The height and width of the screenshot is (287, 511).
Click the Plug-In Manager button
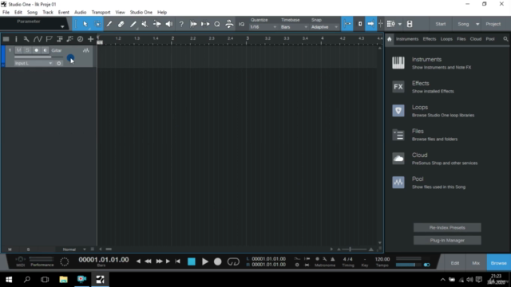pyautogui.click(x=447, y=241)
